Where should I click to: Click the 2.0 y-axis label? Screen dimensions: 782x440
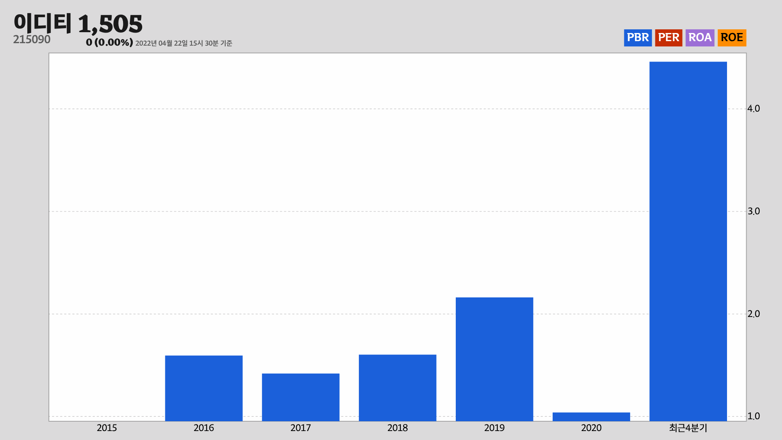pyautogui.click(x=754, y=314)
